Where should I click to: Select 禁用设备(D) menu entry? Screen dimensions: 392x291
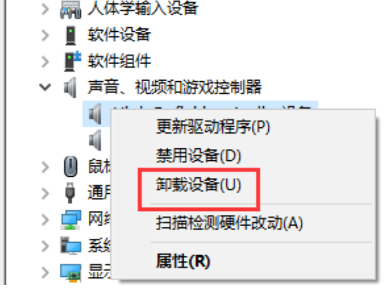click(198, 156)
